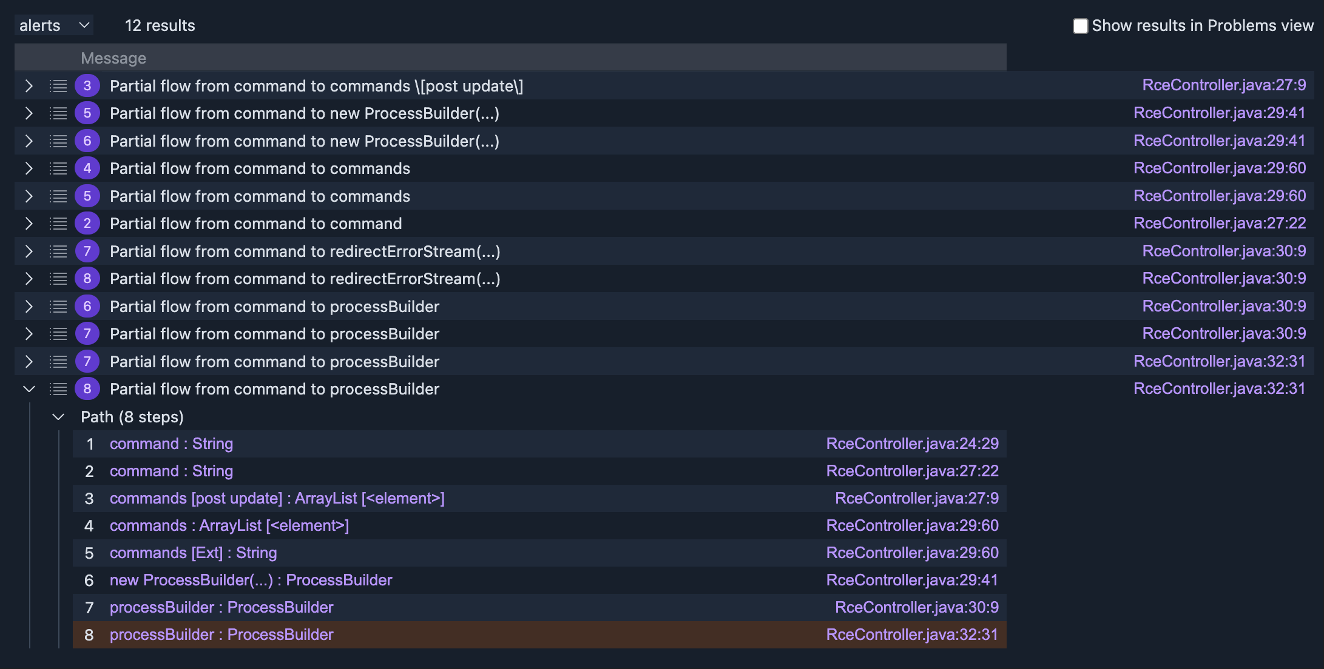Select highlighted path step 8 processBuilder
This screenshot has height=669, width=1324.
[221, 635]
